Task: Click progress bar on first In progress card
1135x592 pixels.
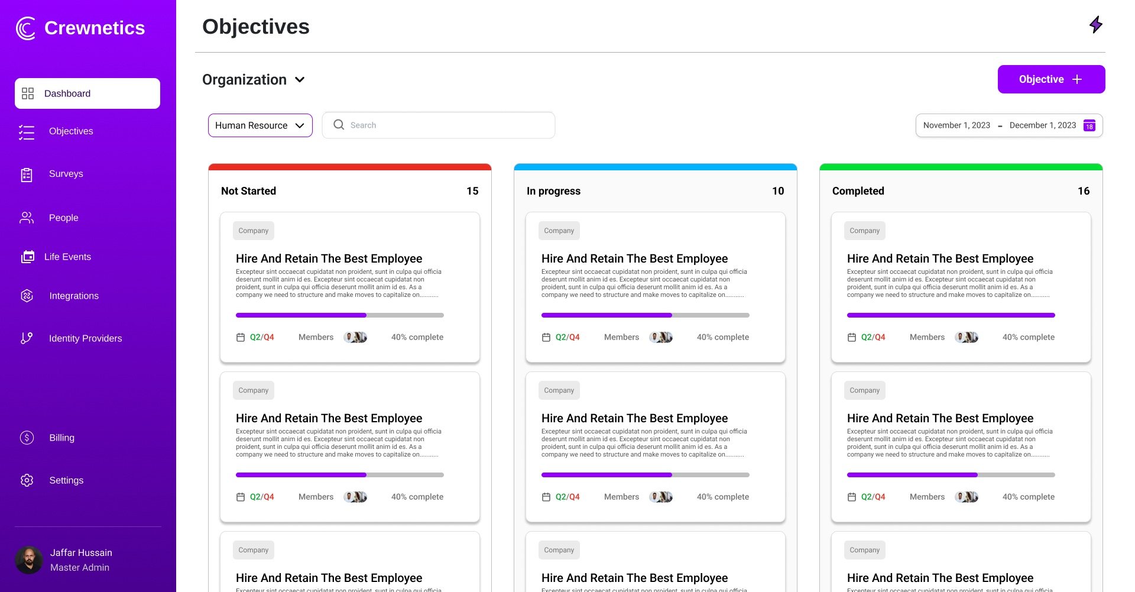Action: (646, 315)
